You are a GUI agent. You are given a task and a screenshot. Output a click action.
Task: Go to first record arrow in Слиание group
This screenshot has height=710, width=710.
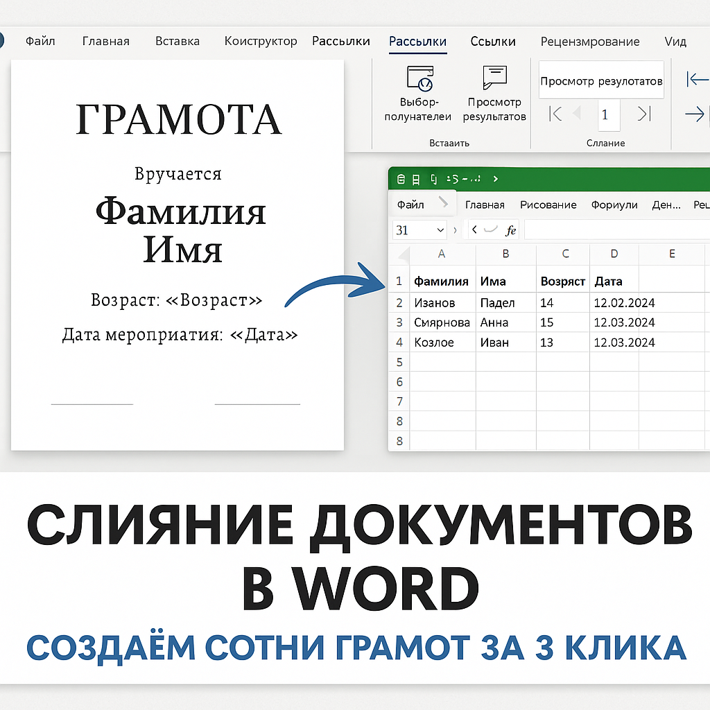tap(555, 114)
